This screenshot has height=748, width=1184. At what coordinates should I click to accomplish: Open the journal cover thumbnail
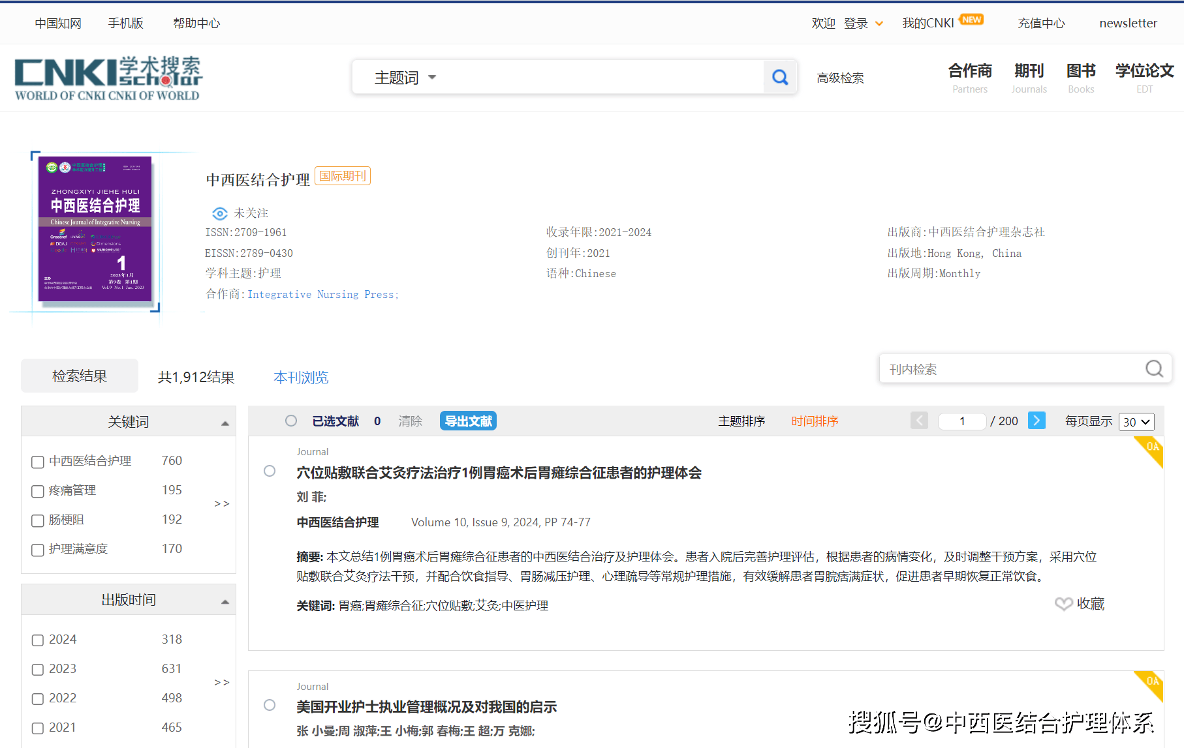[x=95, y=230]
